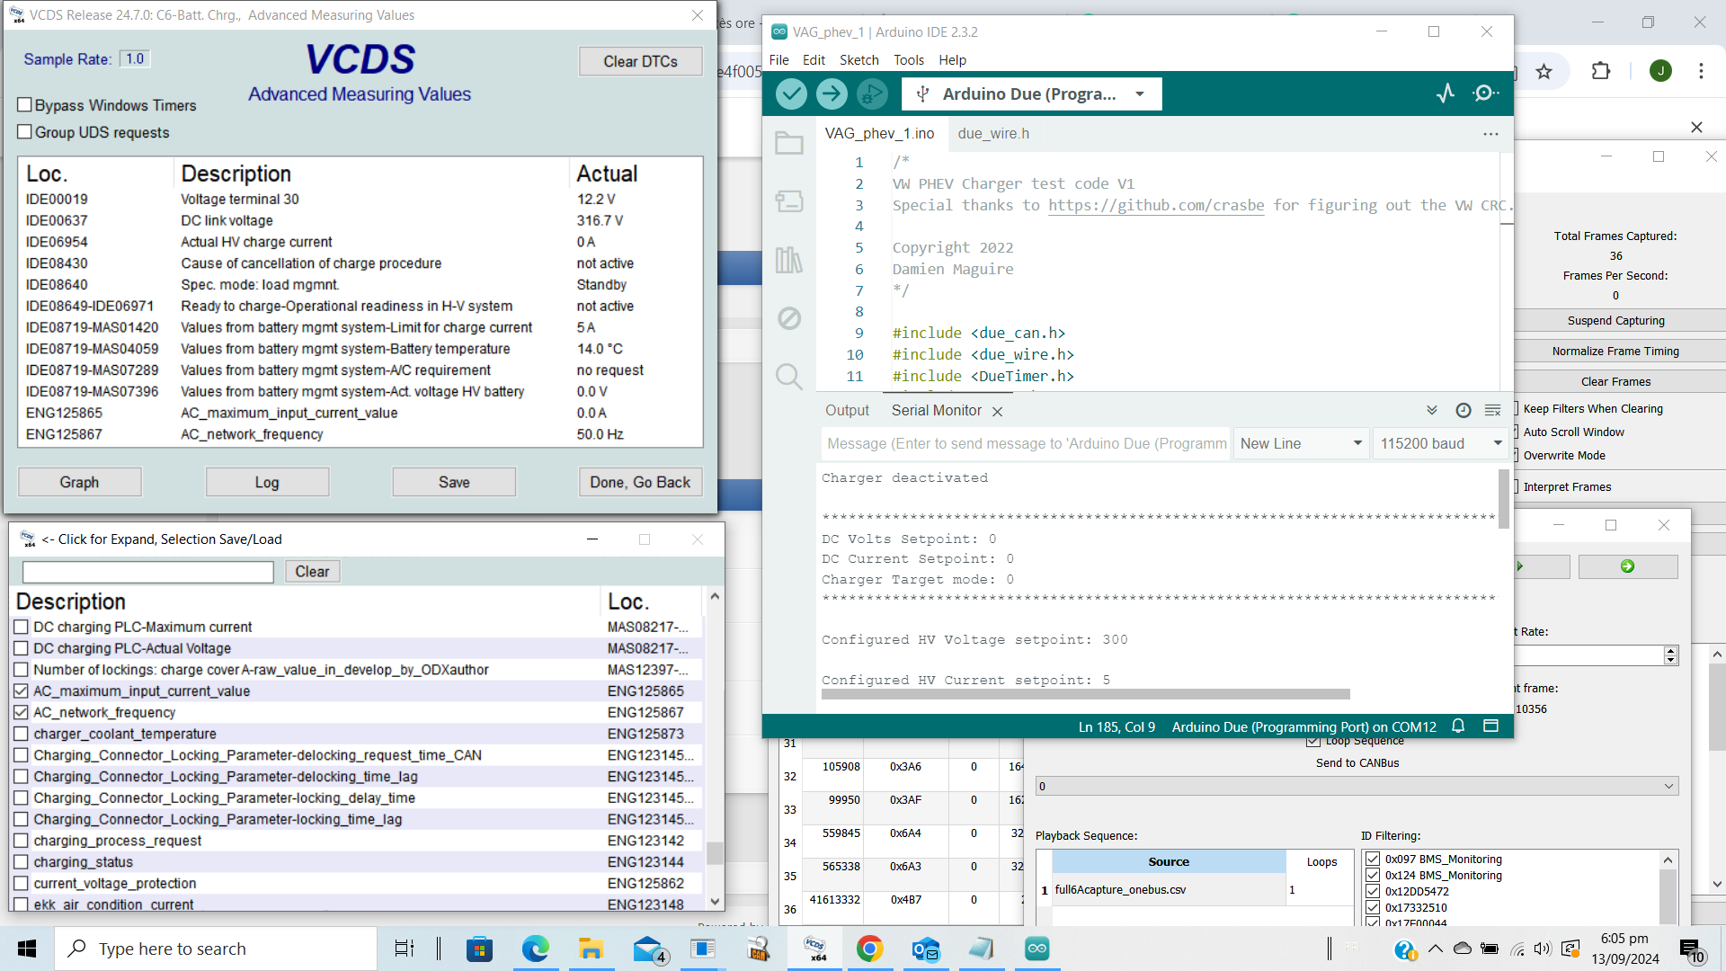Viewport: 1726px width, 971px height.
Task: Start the Arduino debugger icon
Action: pyautogui.click(x=871, y=94)
